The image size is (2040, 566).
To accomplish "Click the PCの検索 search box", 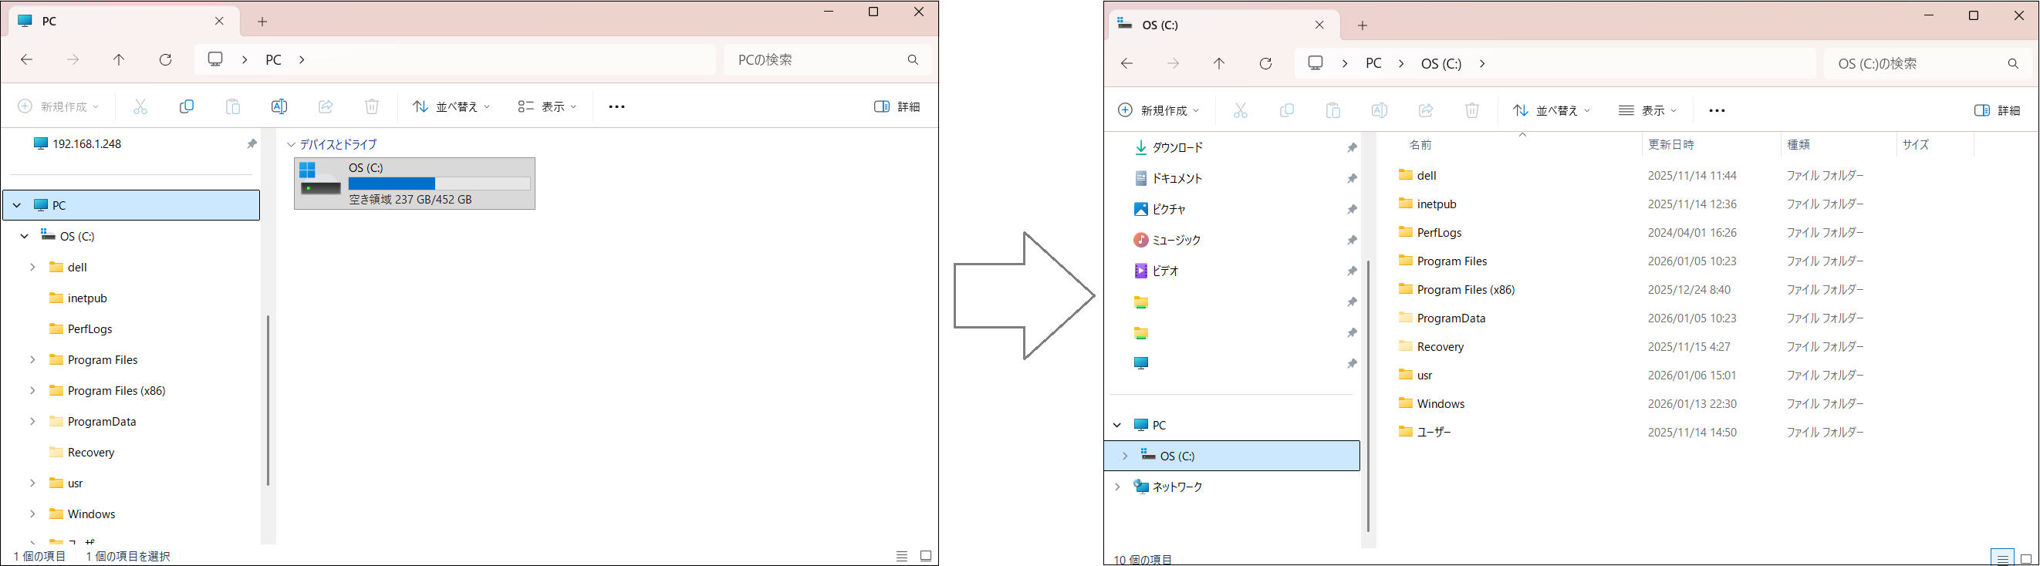I will click(x=816, y=59).
